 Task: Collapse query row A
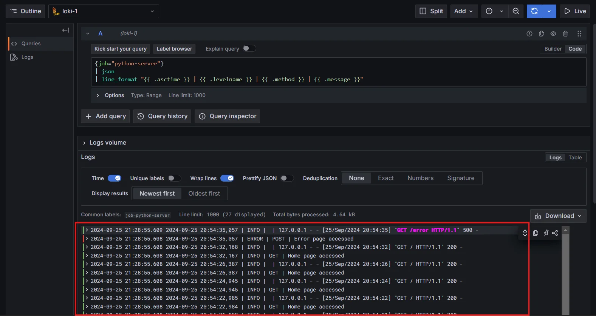pyautogui.click(x=88, y=34)
